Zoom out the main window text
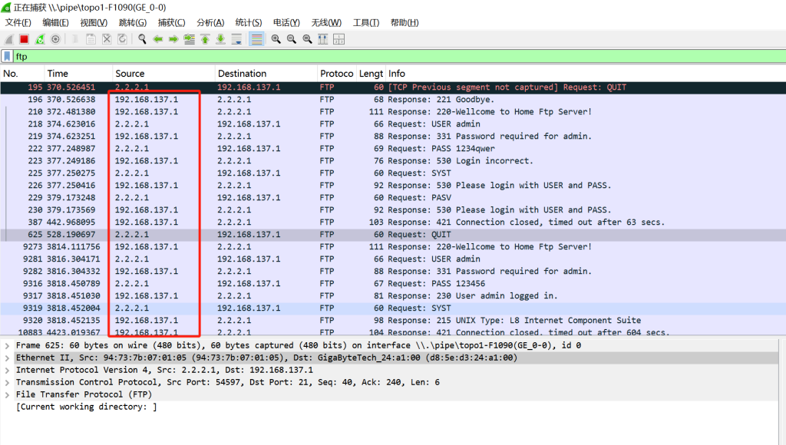This screenshot has width=786, height=445. (x=291, y=39)
